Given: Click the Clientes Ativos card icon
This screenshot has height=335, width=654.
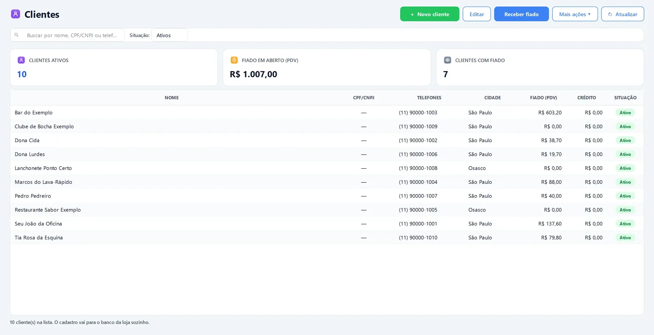Looking at the screenshot, I should pos(21,60).
